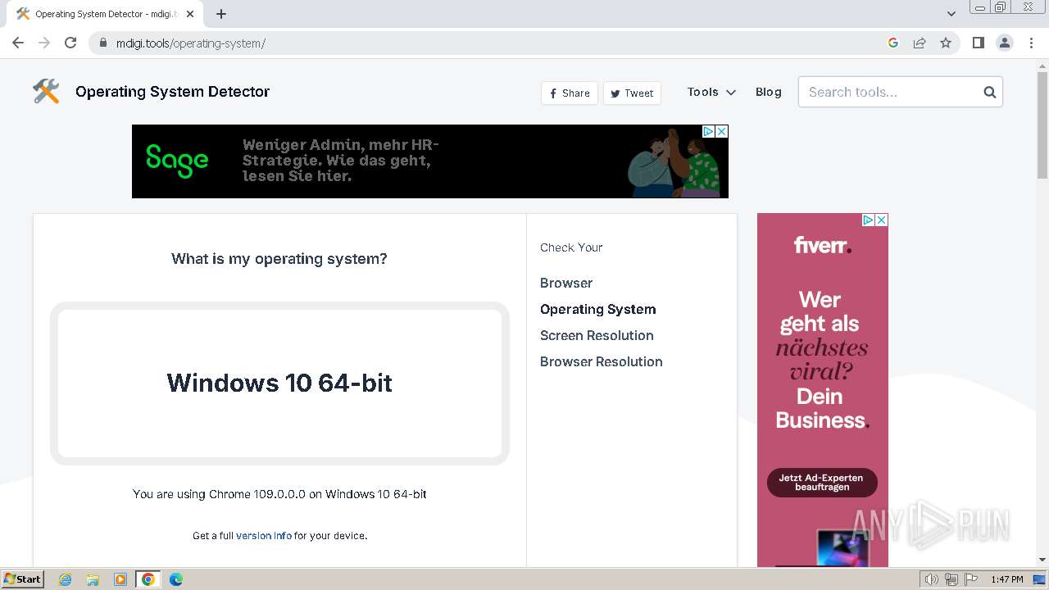
Task: Click the Facebook Share button
Action: click(x=570, y=93)
